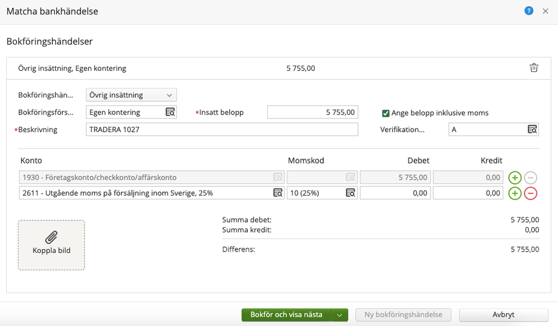Add row with green plus on 2611 row

point(515,193)
